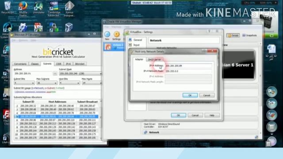This screenshot has height=159, width=283.
Task: Open the Recycle Bin desktop icon
Action: point(8,7)
